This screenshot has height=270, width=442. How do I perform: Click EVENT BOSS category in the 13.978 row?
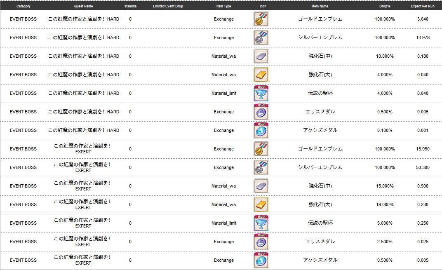click(x=23, y=38)
